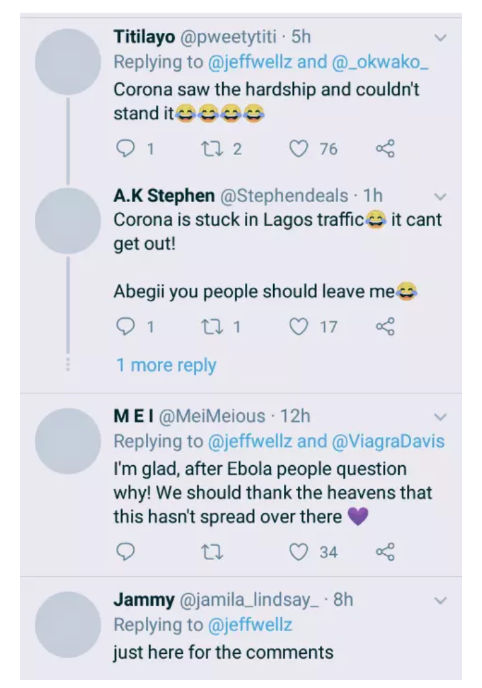Image resolution: width=482 pixels, height=688 pixels.
Task: Reply to M E I's Ebola tweet
Action: pos(126,551)
